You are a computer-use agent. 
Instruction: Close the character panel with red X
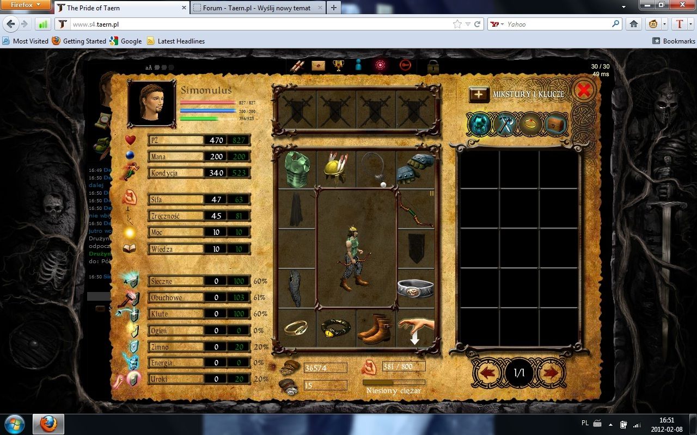pyautogui.click(x=583, y=90)
